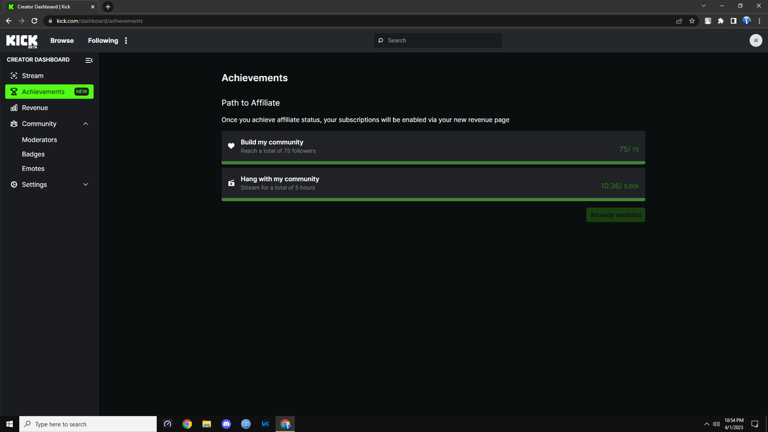Viewport: 768px width, 432px height.
Task: Open the Chrome profile avatar
Action: click(746, 20)
